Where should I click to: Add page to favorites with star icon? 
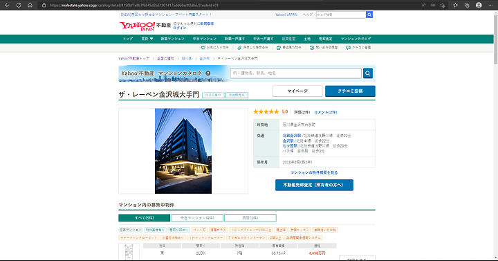443,5
